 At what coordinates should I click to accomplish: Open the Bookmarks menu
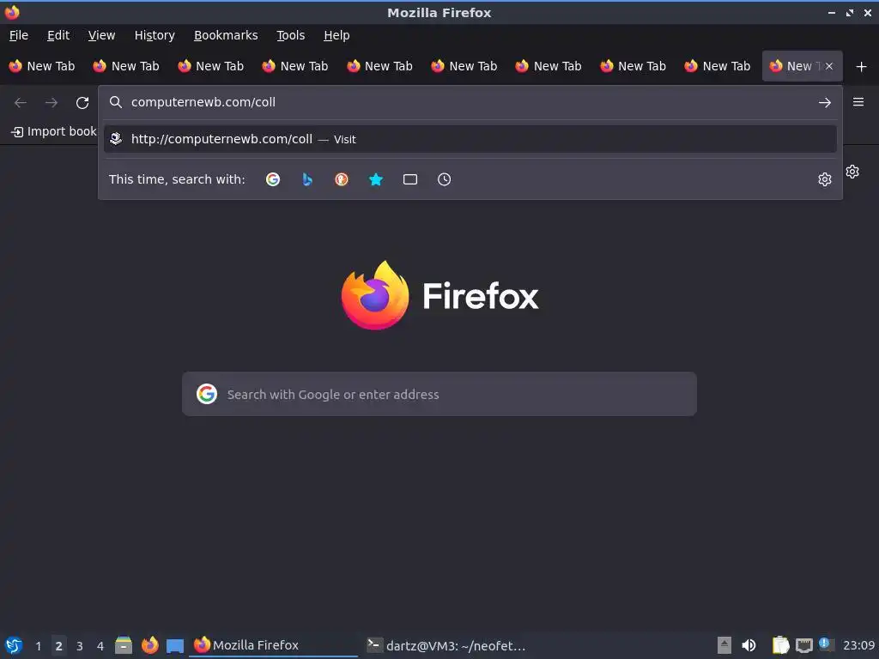[x=226, y=35]
